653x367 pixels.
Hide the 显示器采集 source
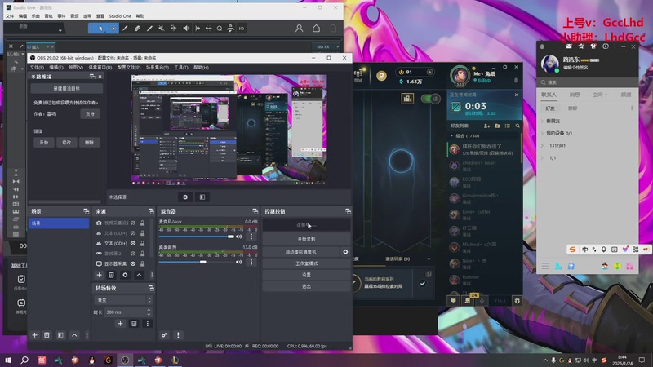[x=133, y=263]
